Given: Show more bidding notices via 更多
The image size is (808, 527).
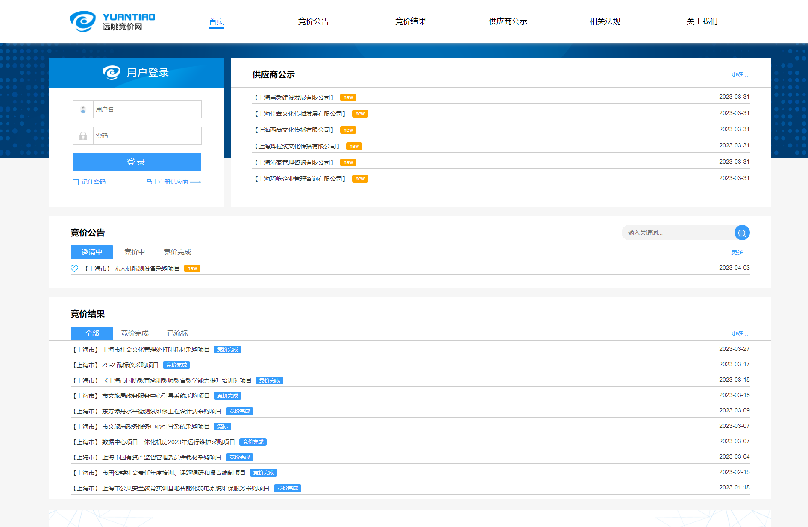Looking at the screenshot, I should (740, 252).
